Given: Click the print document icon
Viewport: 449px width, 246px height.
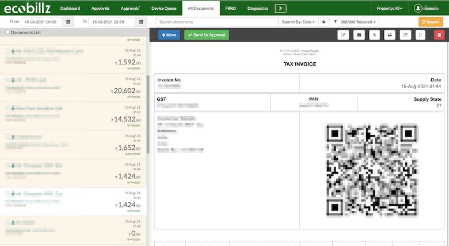Looking at the screenshot, I should [390, 35].
